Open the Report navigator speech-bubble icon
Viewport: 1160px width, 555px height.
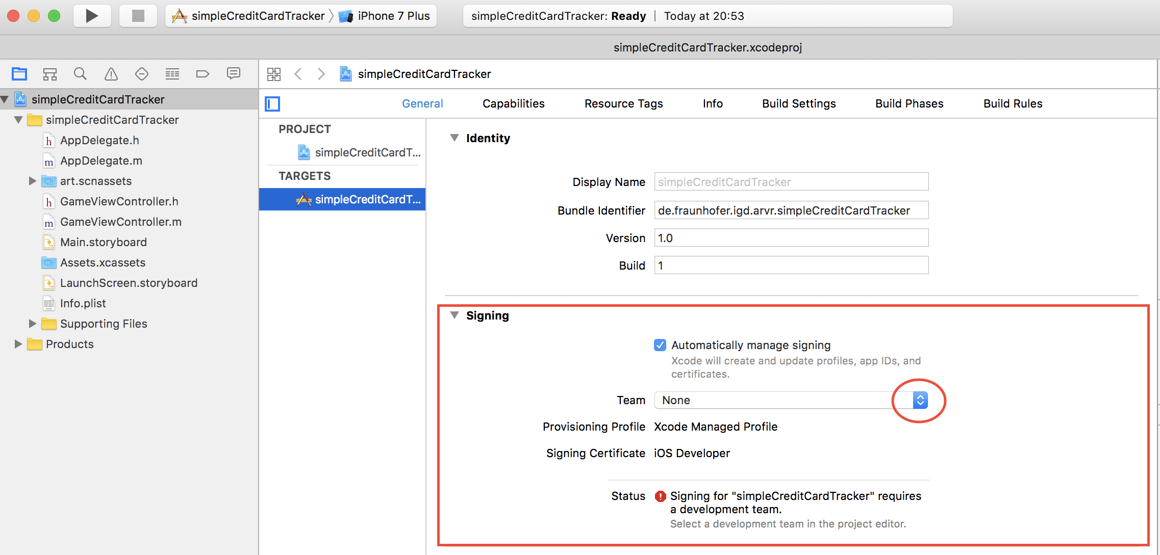click(233, 74)
